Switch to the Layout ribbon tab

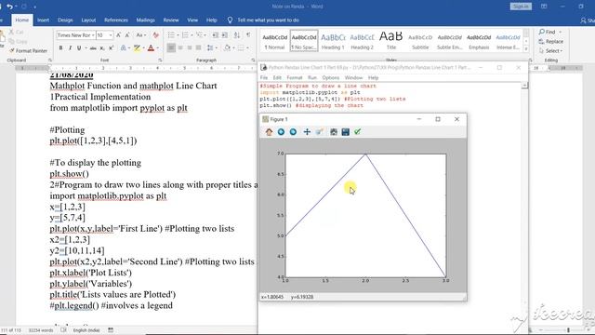[88, 20]
